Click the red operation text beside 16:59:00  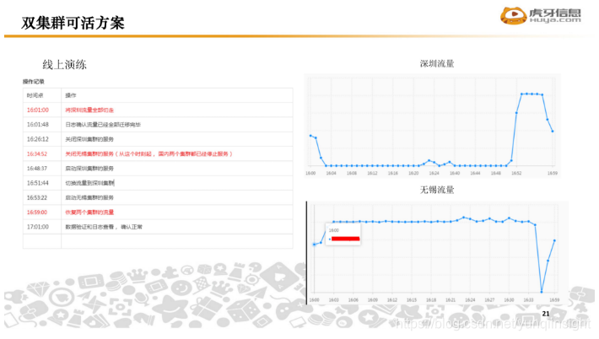[89, 212]
